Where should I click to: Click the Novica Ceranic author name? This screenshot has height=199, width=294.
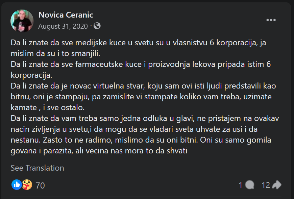[x=66, y=15]
